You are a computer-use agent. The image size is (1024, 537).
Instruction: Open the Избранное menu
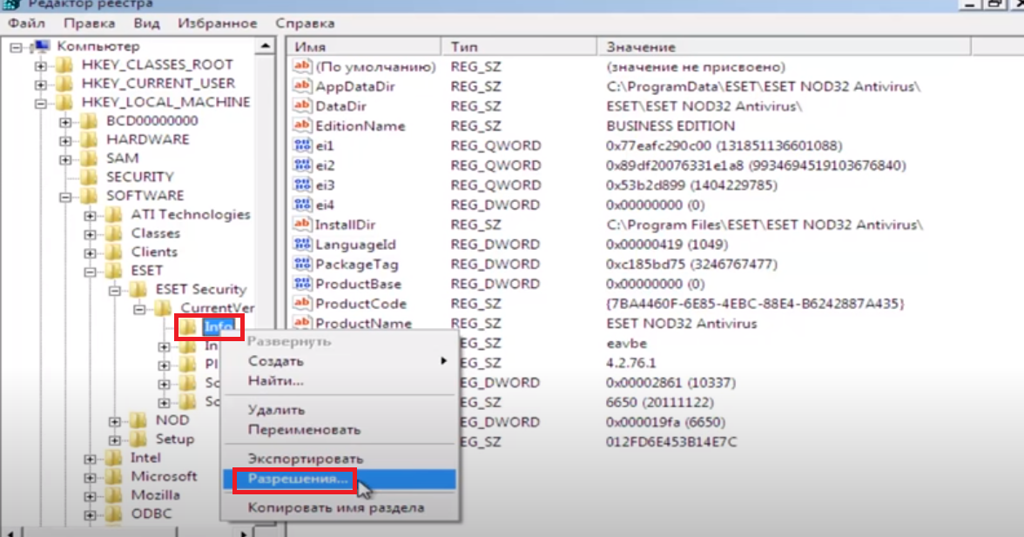(x=218, y=23)
